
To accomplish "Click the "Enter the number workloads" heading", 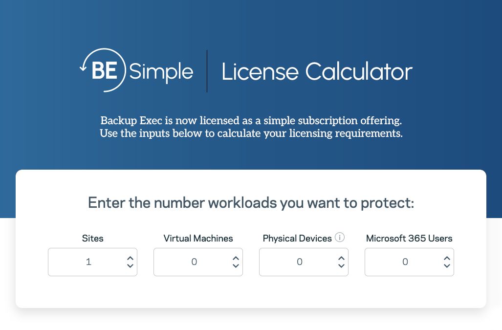I will [x=251, y=203].
